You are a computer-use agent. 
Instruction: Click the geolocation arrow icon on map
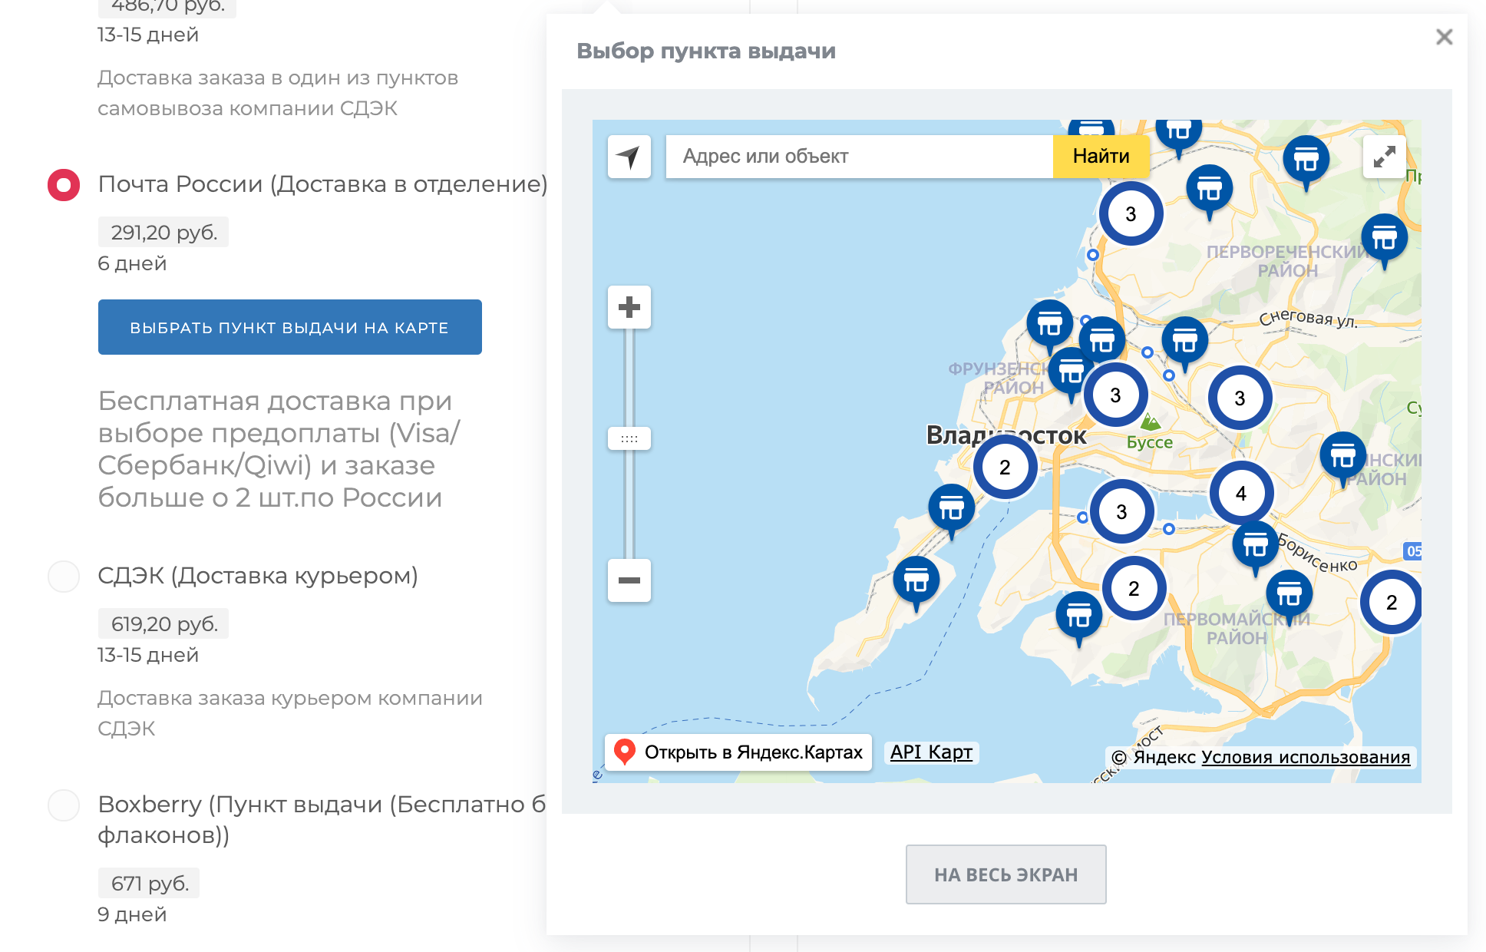coord(629,157)
